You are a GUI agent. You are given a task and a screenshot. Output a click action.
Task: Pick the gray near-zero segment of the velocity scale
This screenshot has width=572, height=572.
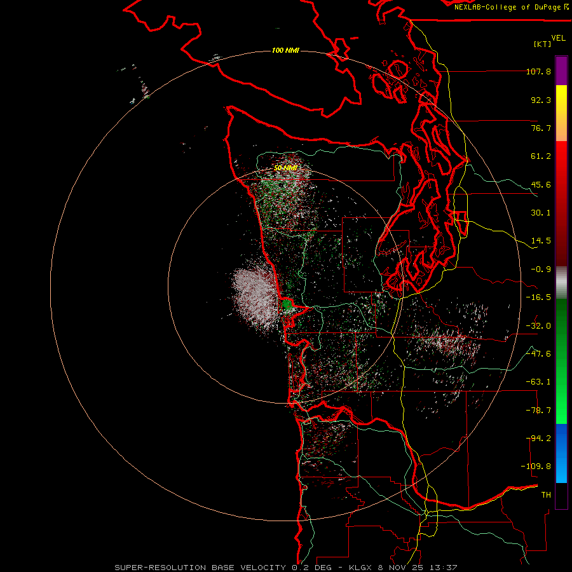click(561, 283)
